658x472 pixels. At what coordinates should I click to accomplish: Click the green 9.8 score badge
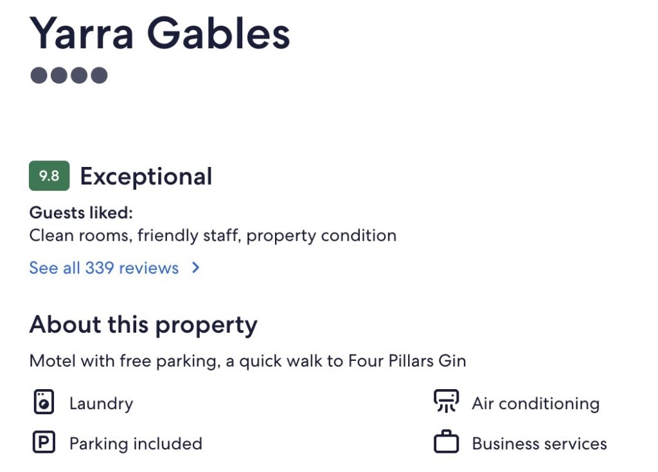tap(49, 176)
